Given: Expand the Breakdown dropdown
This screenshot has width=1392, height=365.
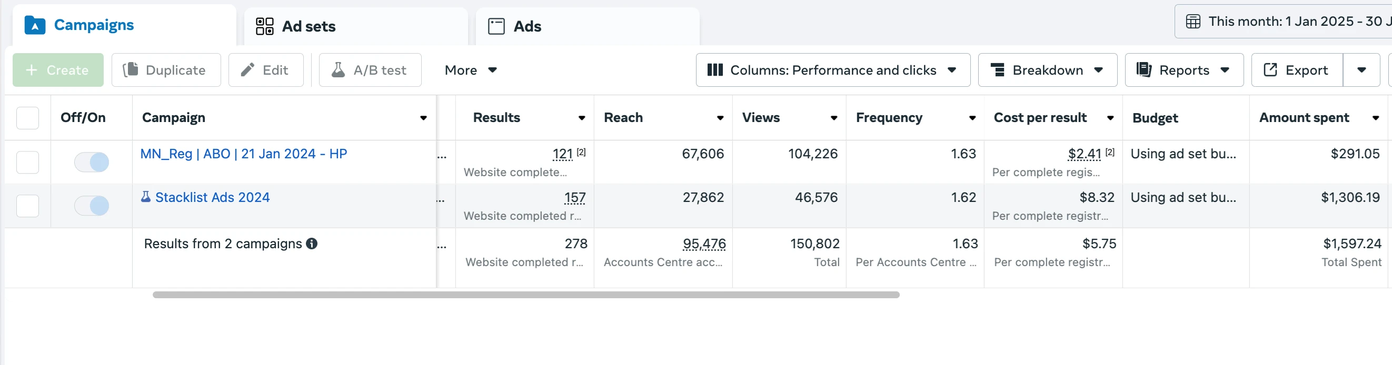Looking at the screenshot, I should tap(1047, 70).
